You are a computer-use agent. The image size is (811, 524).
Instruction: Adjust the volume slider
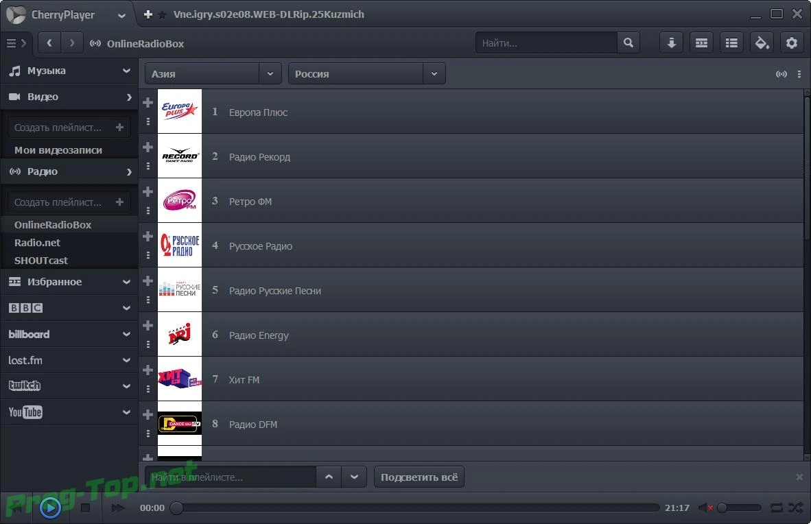click(739, 508)
